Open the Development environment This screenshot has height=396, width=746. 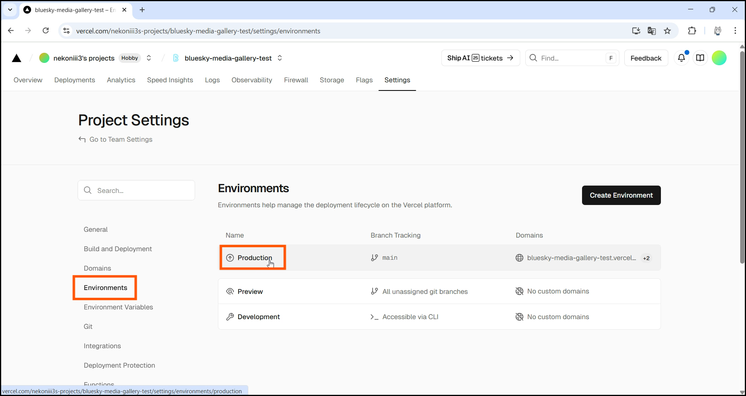click(x=259, y=317)
